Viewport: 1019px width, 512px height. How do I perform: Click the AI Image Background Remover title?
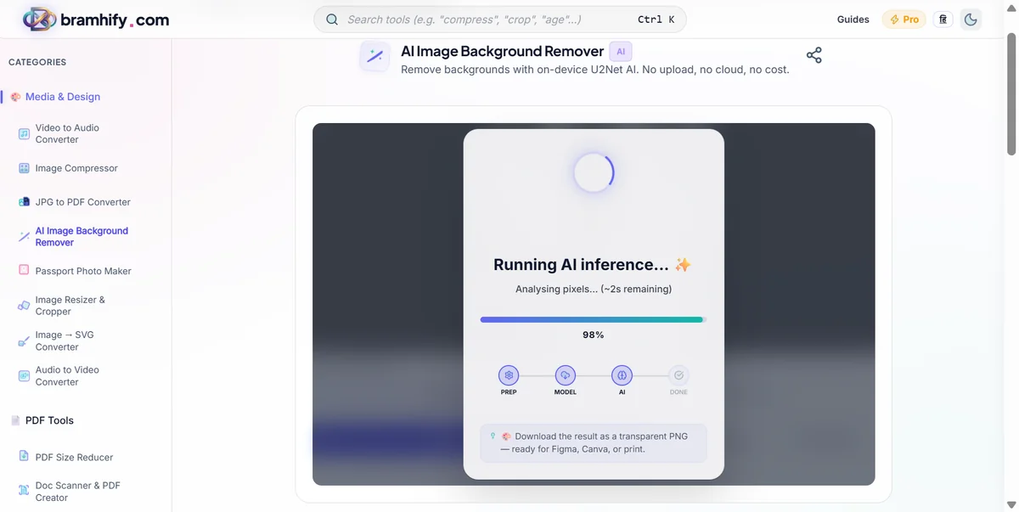click(x=502, y=51)
